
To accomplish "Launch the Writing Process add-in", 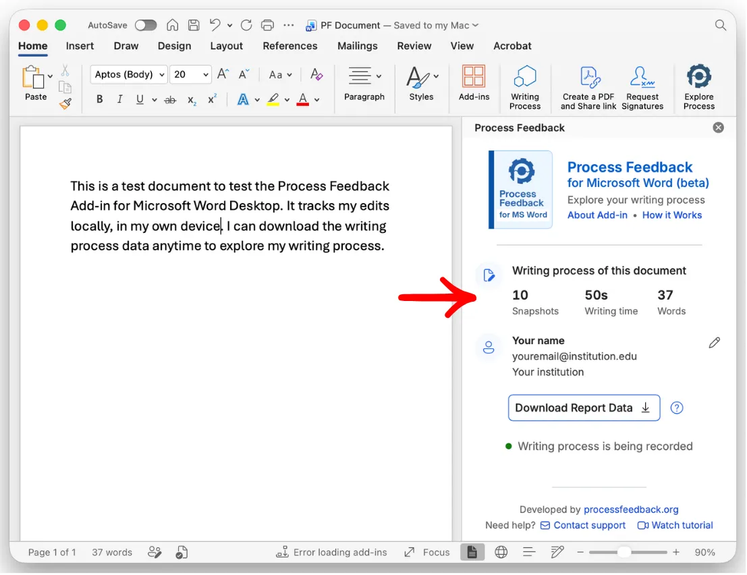I will (524, 88).
